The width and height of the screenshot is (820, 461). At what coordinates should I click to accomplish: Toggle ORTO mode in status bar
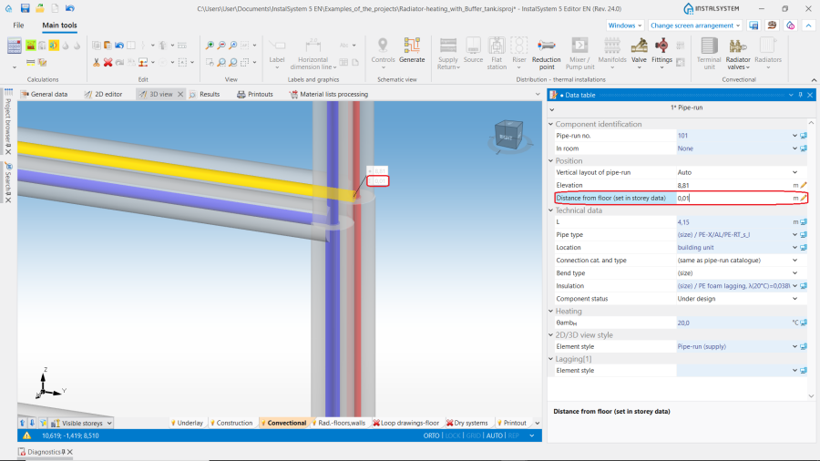point(431,435)
